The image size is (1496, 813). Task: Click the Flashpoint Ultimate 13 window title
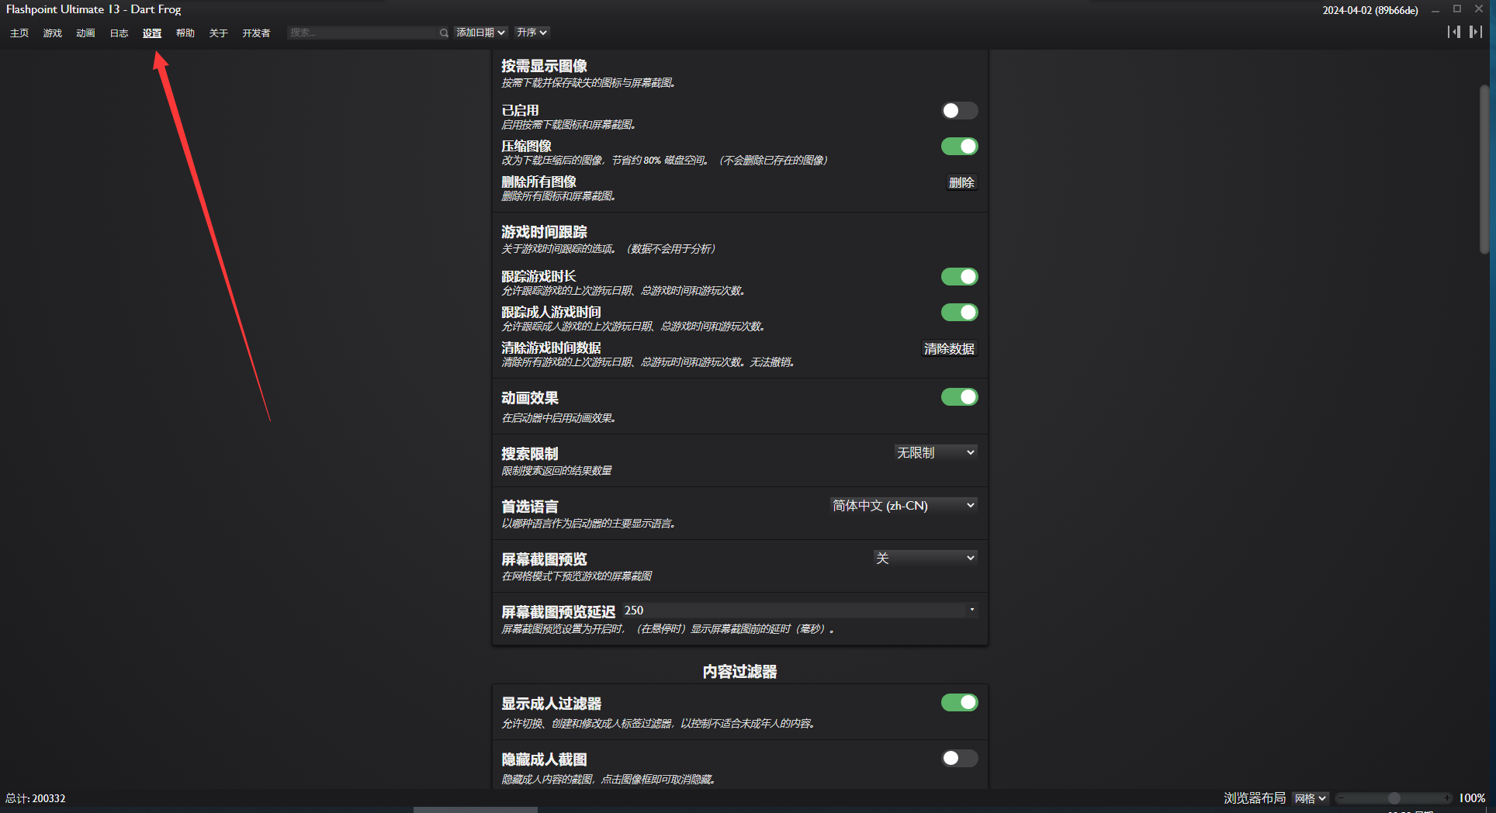coord(94,9)
